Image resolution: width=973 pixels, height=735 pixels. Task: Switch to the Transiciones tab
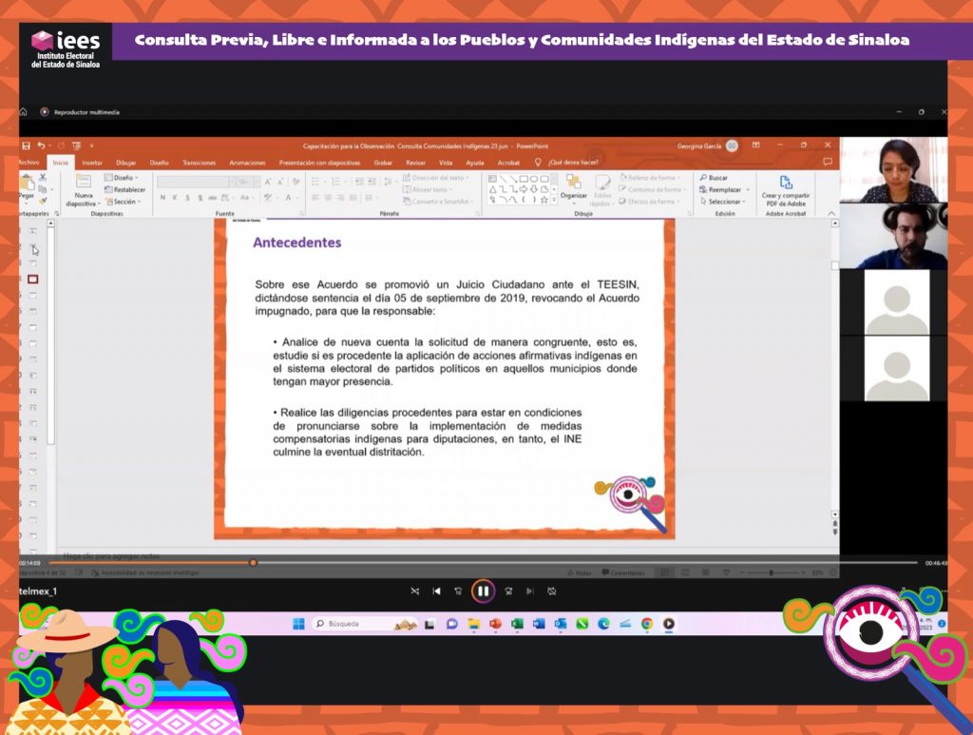point(199,163)
